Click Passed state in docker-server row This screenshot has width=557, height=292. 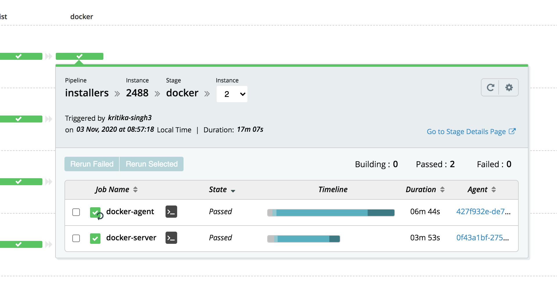pos(220,238)
